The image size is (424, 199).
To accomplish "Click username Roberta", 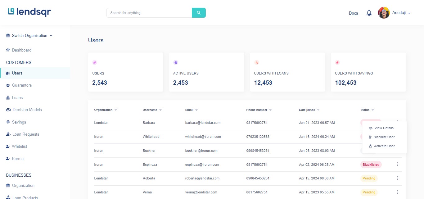I will coord(149,178).
